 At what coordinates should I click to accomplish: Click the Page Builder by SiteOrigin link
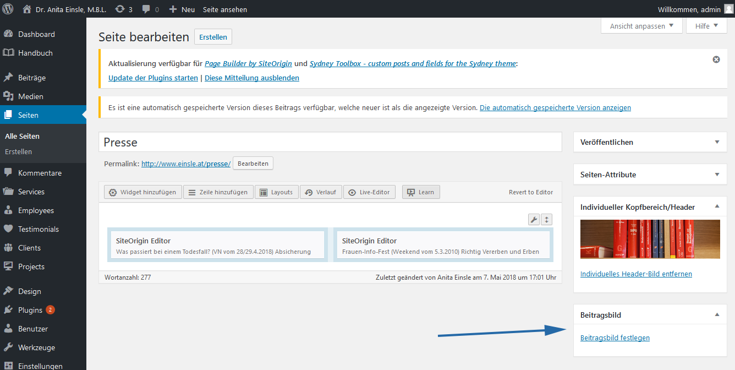(248, 63)
